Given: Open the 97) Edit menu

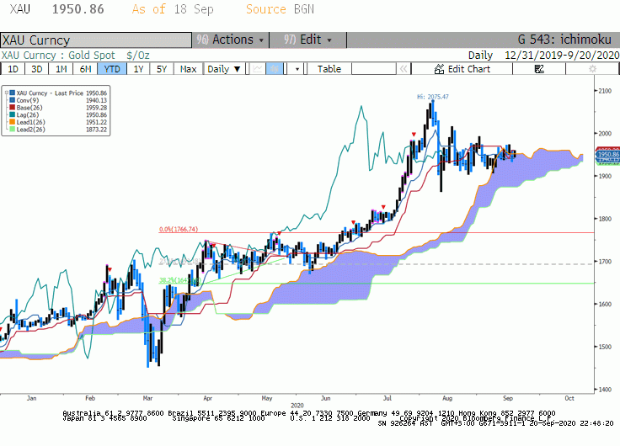Looking at the screenshot, I should (x=307, y=40).
